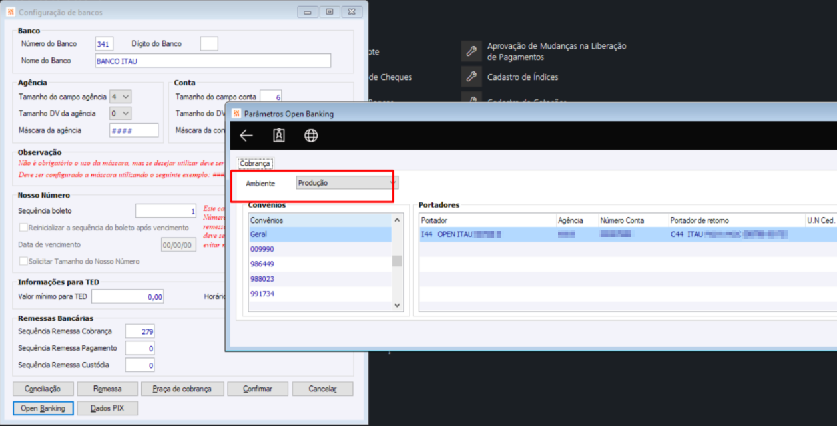Switch to the Cobrança tab

(x=255, y=163)
